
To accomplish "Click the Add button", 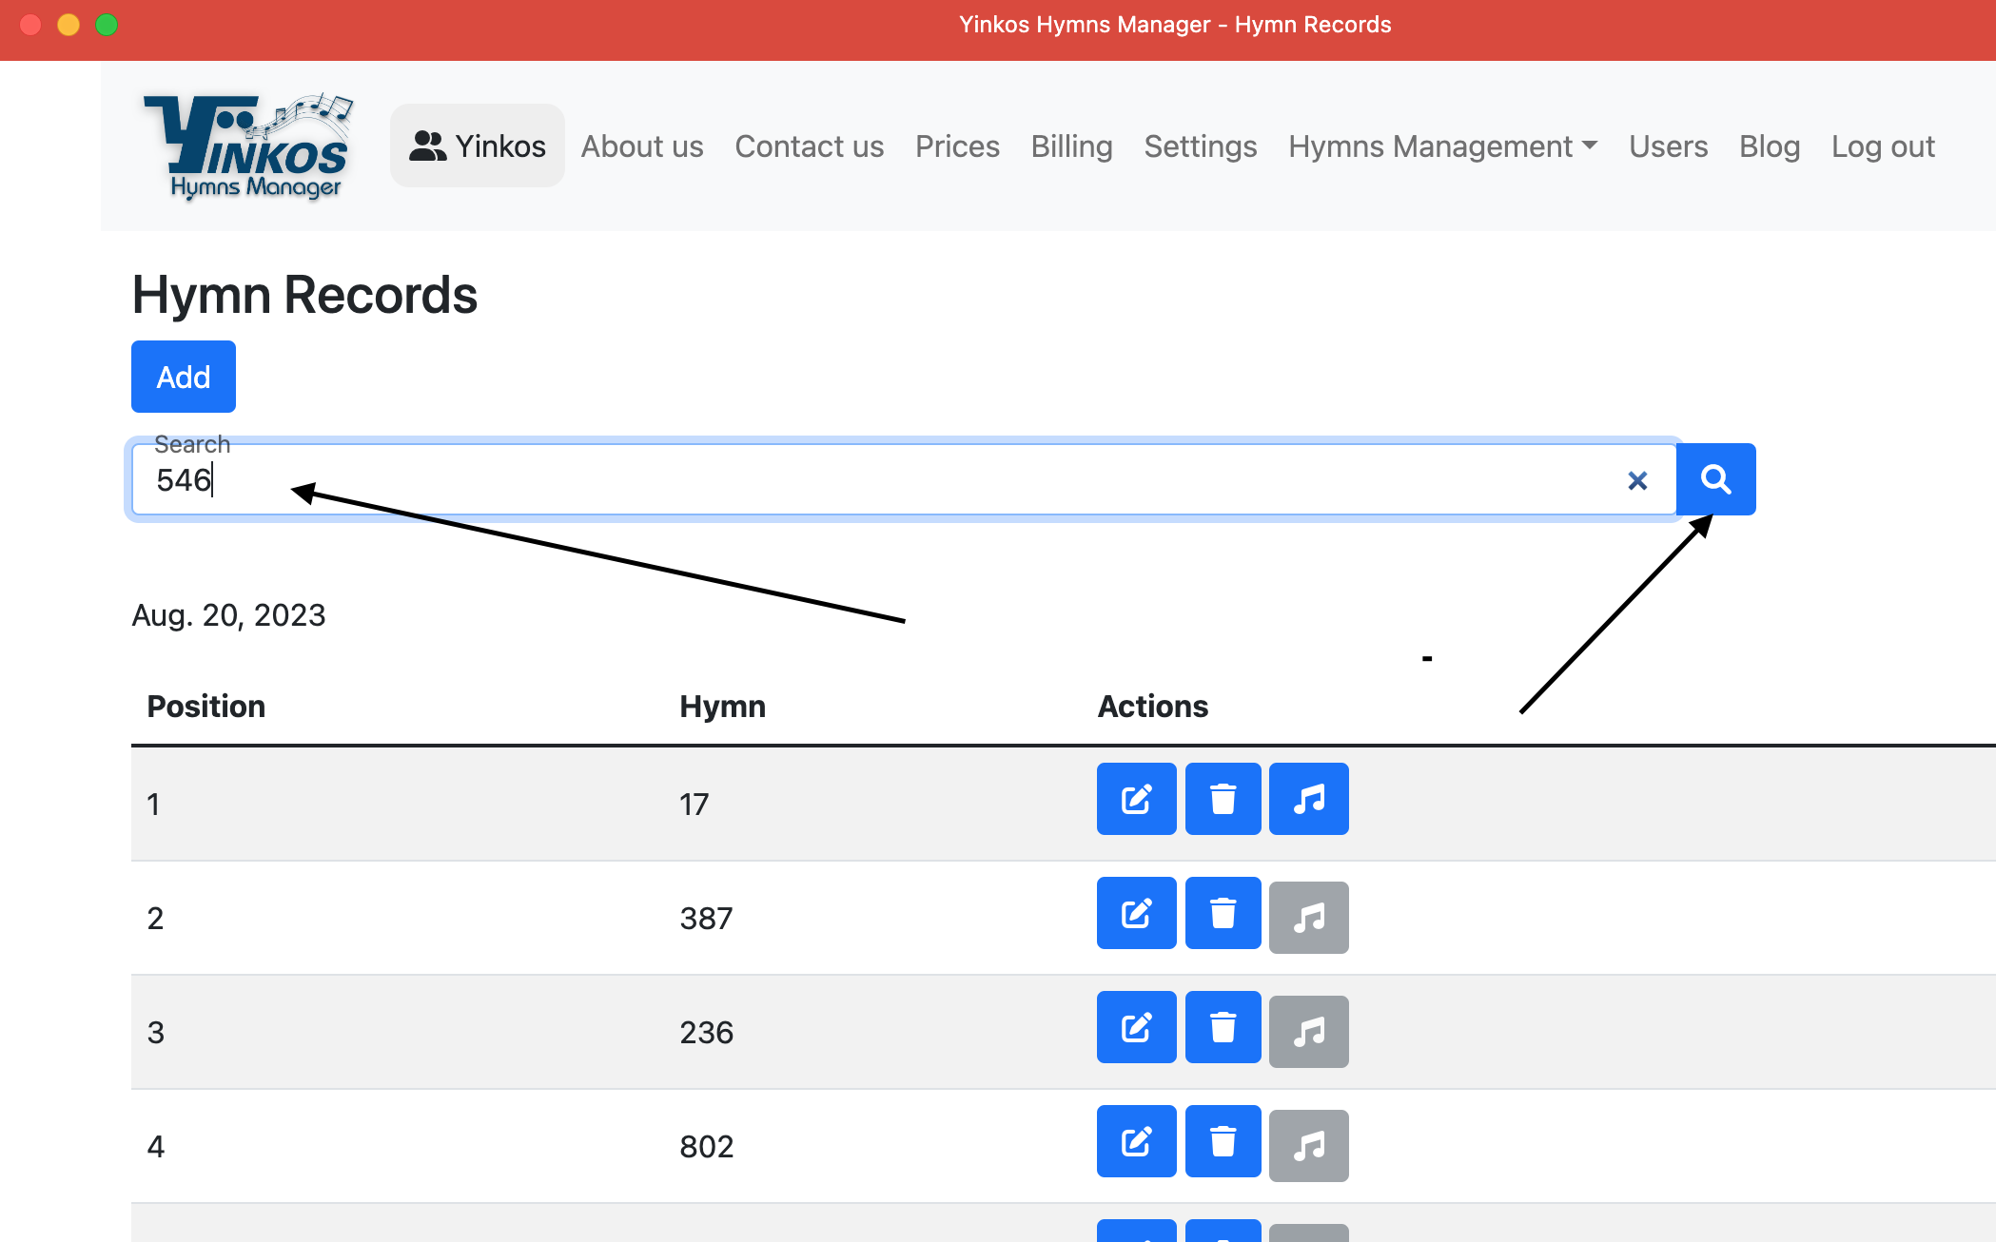I will tap(184, 377).
